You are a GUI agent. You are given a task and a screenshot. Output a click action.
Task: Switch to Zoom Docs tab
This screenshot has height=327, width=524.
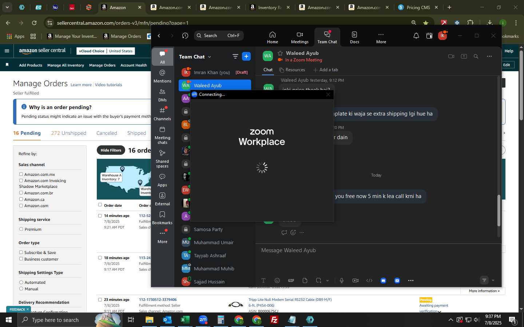point(354,37)
